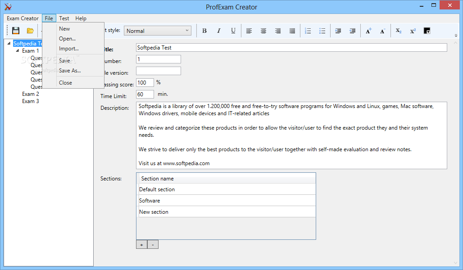The width and height of the screenshot is (463, 270).
Task: Click the Open folder toolbar icon
Action: click(x=30, y=31)
